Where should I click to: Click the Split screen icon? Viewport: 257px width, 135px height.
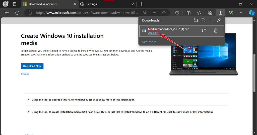[x=188, y=13]
